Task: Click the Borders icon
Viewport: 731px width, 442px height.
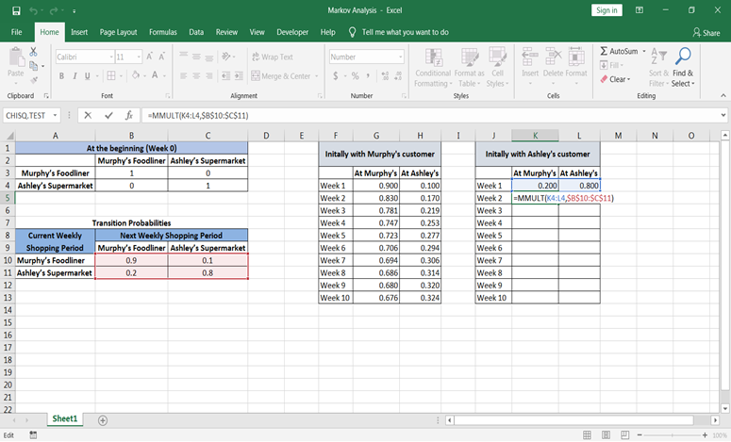Action: coord(111,75)
